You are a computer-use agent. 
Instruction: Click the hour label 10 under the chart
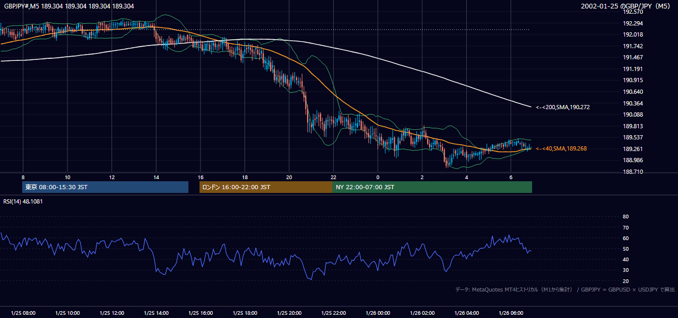click(x=67, y=177)
